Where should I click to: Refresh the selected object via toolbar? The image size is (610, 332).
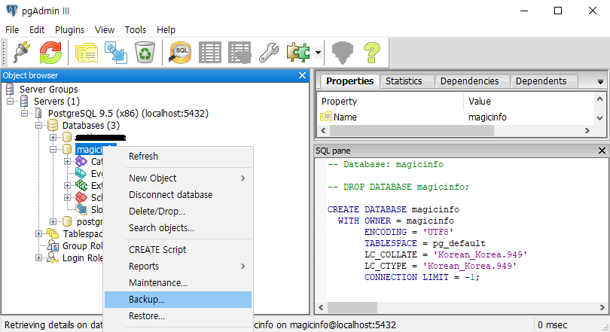tap(50, 53)
